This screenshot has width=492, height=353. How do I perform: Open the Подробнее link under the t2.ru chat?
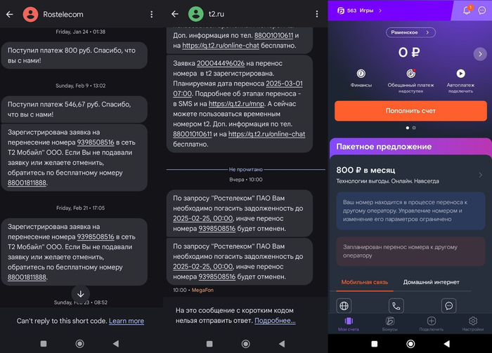click(x=275, y=320)
